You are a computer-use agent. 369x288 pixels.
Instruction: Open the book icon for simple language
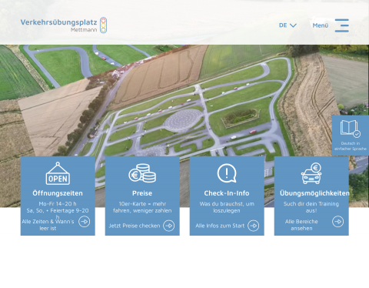point(351,129)
